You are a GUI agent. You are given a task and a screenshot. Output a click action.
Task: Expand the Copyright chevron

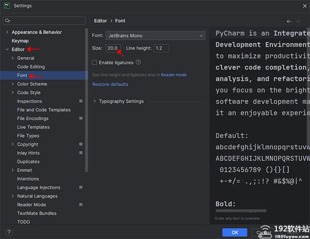click(x=12, y=145)
